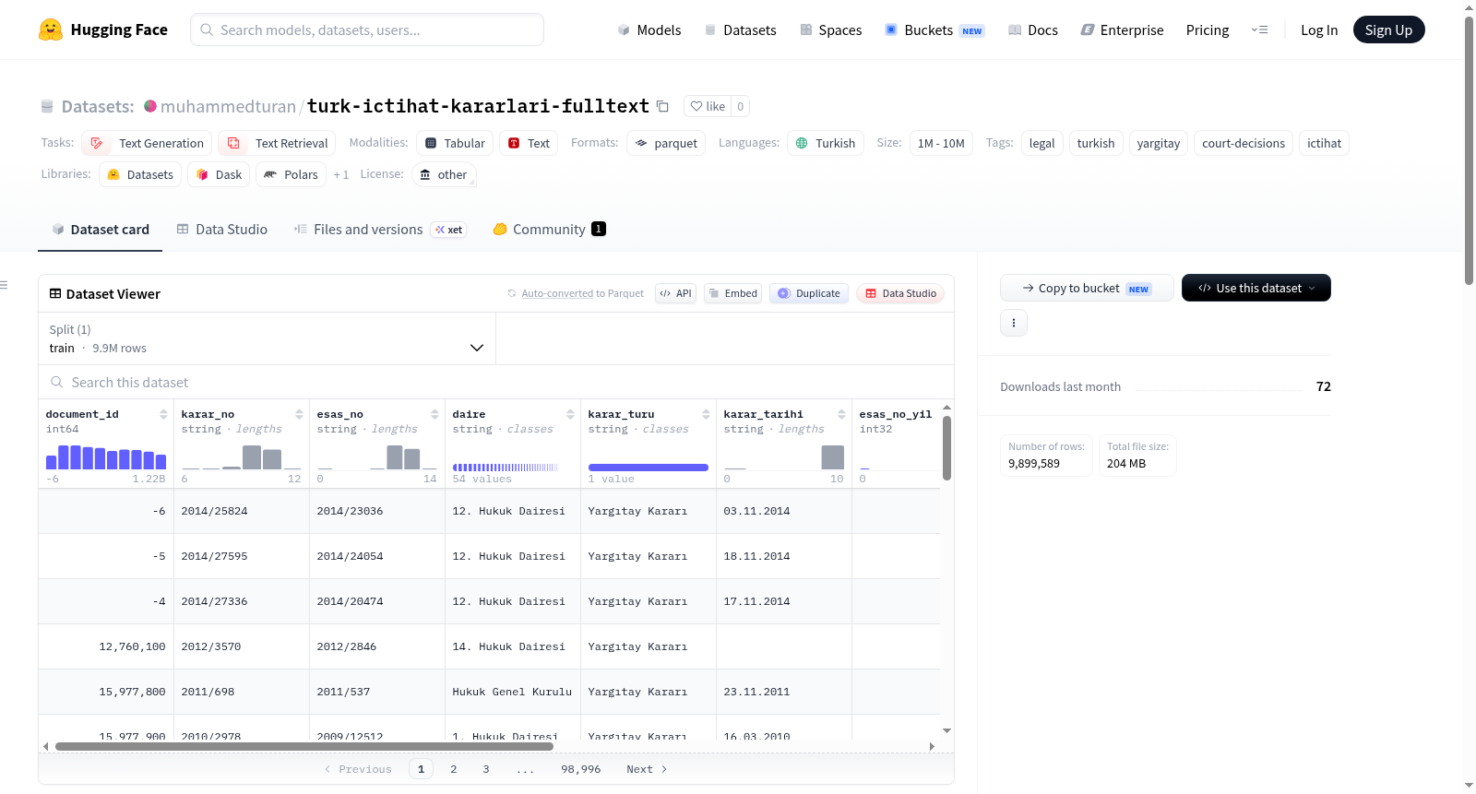Click the karar_tarihi lengths histogram
This screenshot has height=794, width=1476.
(x=784, y=457)
